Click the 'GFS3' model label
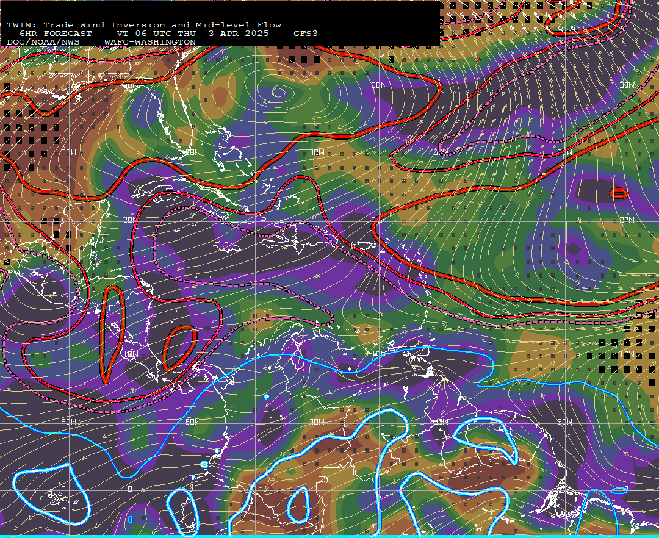Image resolution: width=659 pixels, height=538 pixels. click(x=306, y=34)
